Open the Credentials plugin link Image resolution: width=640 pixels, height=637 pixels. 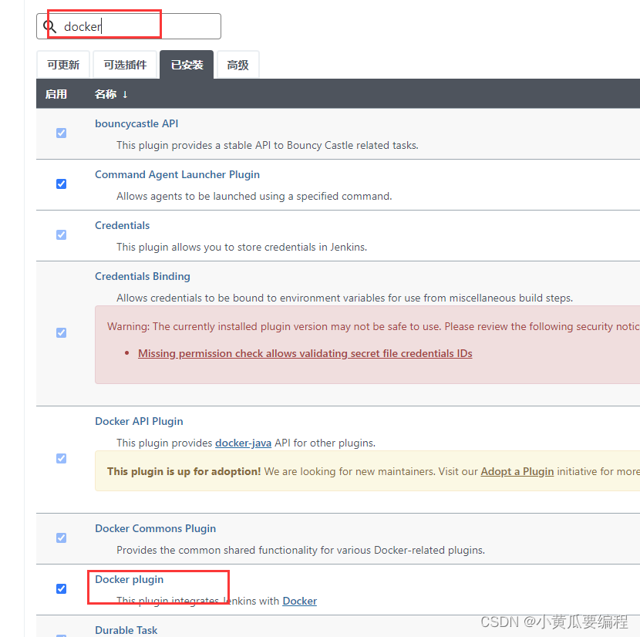coord(122,225)
